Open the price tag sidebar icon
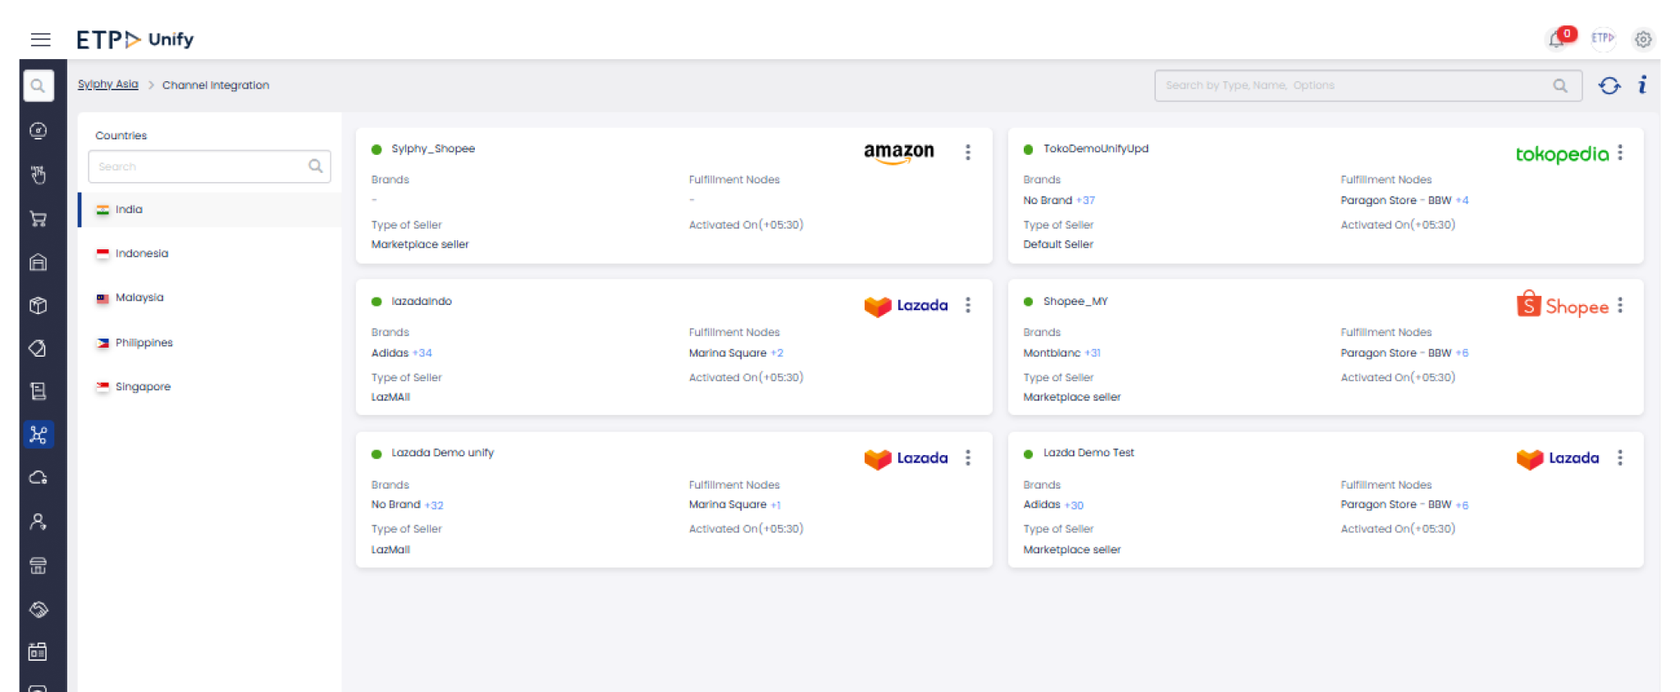 pyautogui.click(x=38, y=348)
